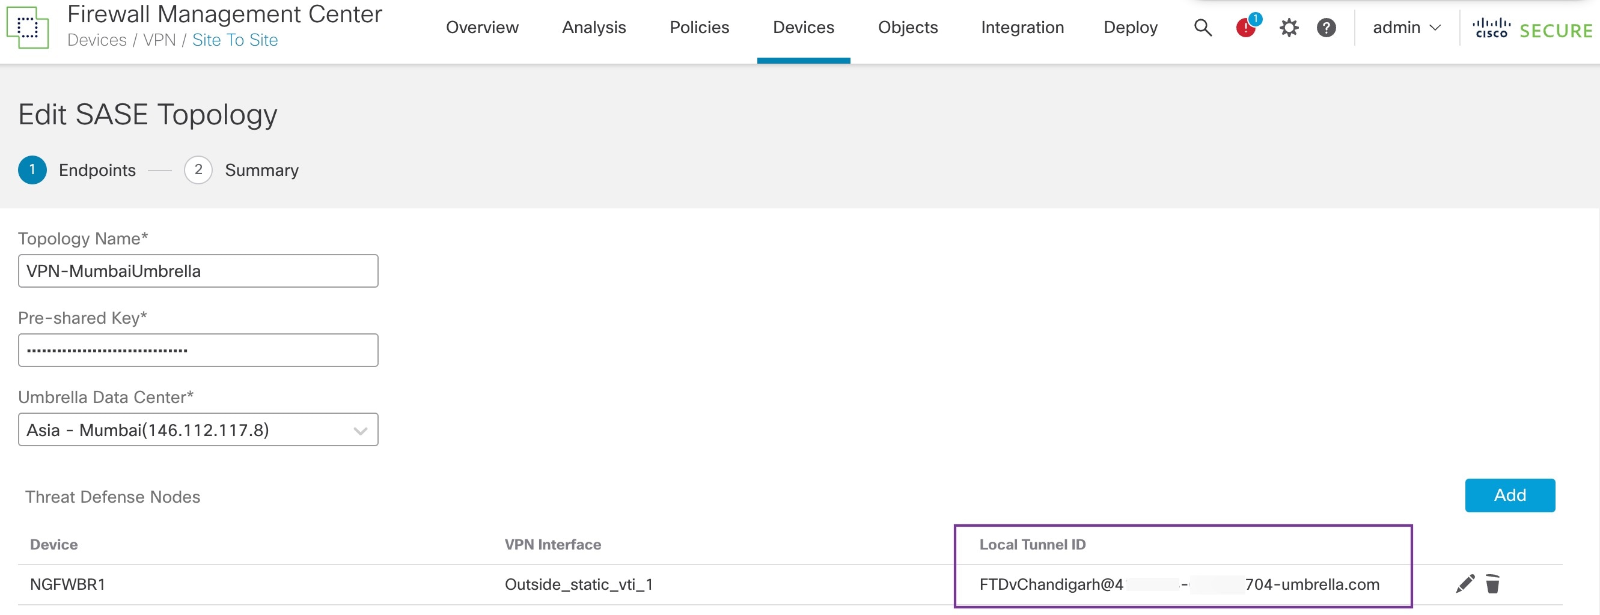Open the search panel
The image size is (1600, 615).
coord(1203,27)
